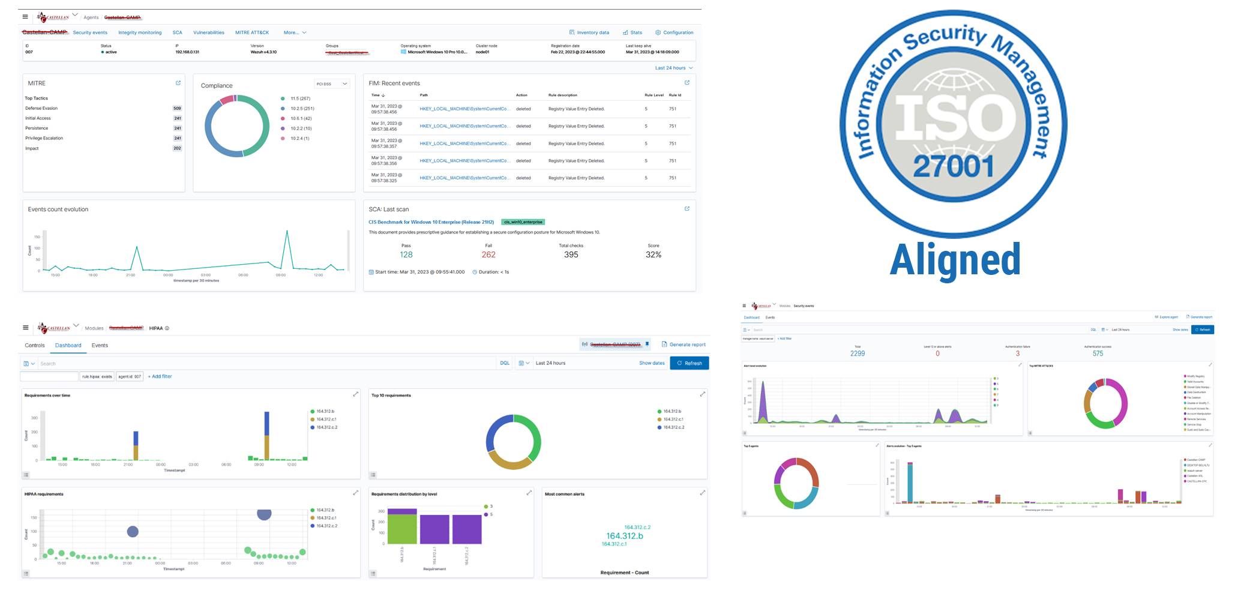Screen dimensions: 1250x590
Task: Click the 10.6.1 (42) compliance legend color dot
Action: click(x=283, y=118)
